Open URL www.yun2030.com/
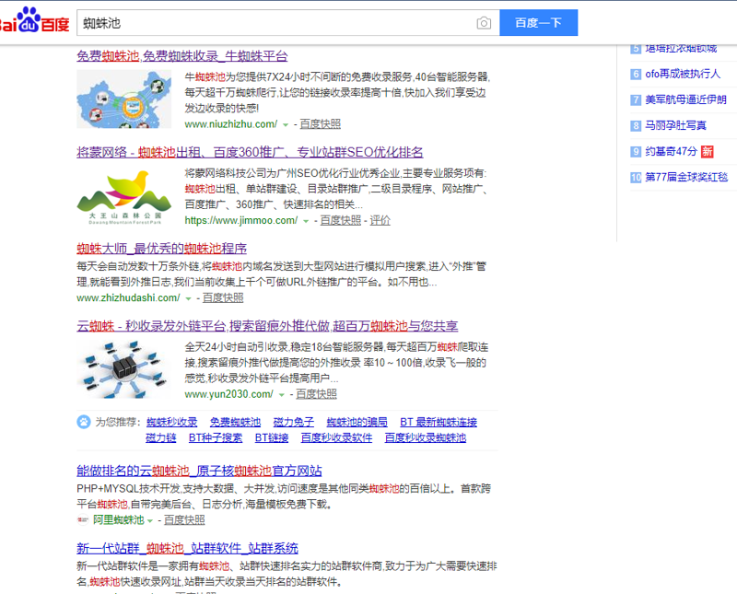The height and width of the screenshot is (594, 737). click(x=228, y=394)
